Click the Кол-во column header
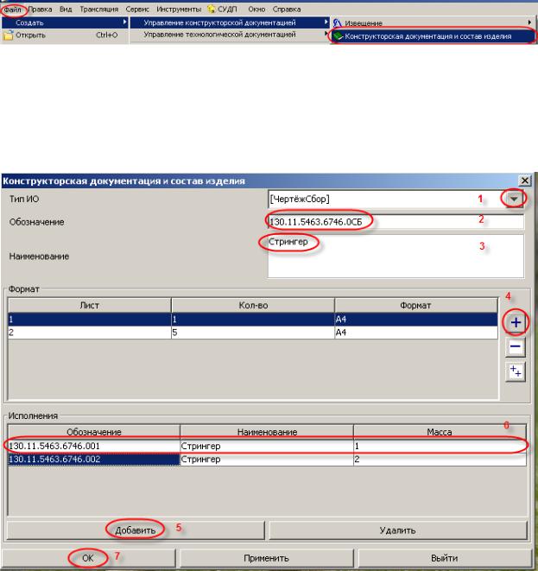Image resolution: width=538 pixels, height=571 pixels. 253,305
